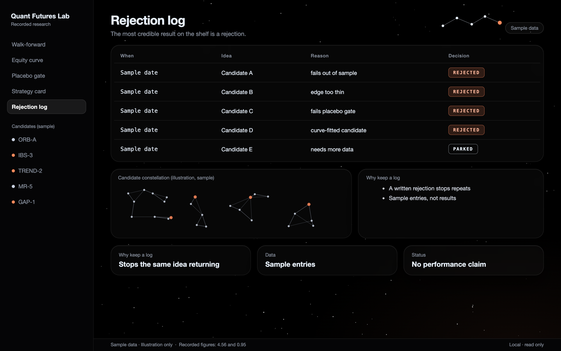The height and width of the screenshot is (351, 561).
Task: Click the 'edge too thin' reason
Action: click(327, 92)
